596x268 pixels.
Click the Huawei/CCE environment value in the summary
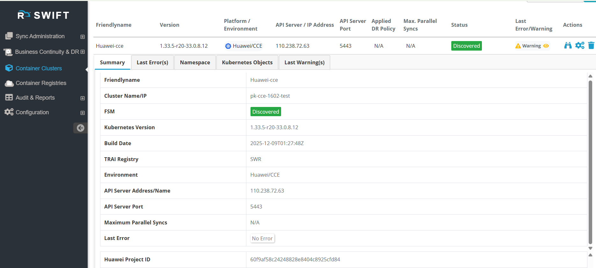(265, 175)
